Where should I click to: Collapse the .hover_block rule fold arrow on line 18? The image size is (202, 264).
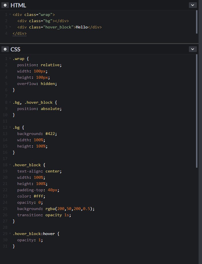pos(10,165)
